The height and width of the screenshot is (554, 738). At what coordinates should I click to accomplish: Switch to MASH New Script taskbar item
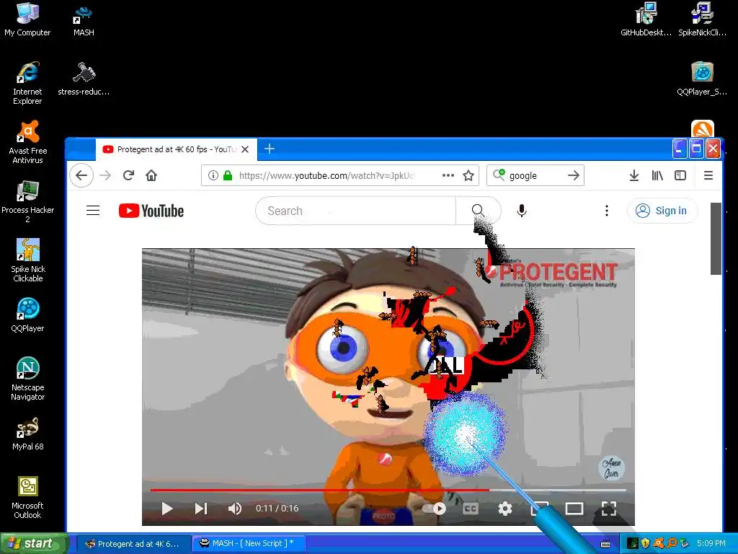click(249, 544)
